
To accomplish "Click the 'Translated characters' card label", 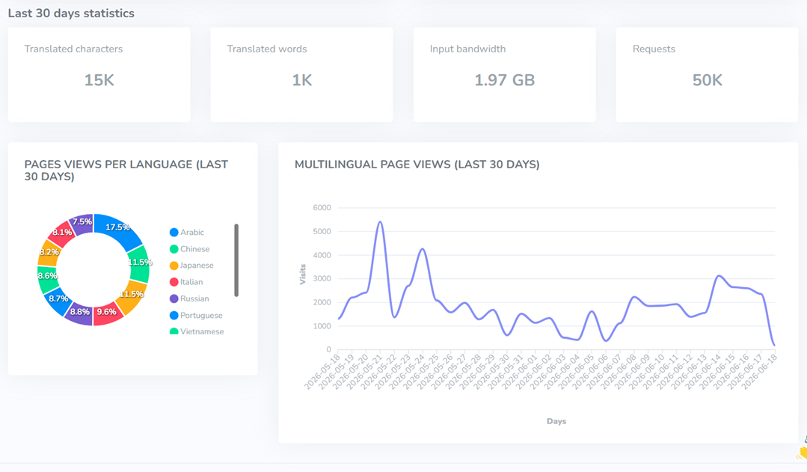I will click(73, 49).
